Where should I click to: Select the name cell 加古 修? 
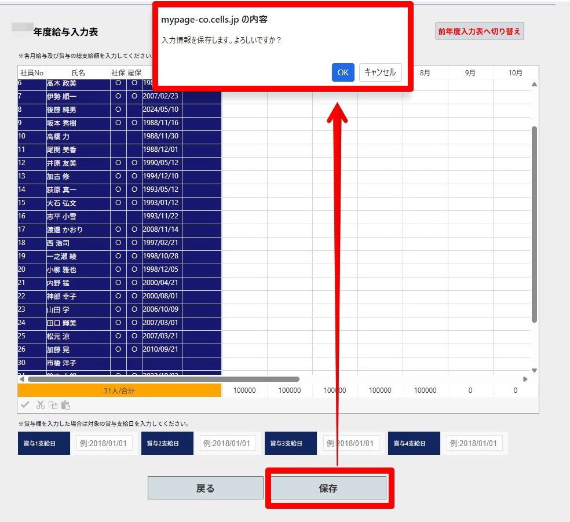[78, 176]
